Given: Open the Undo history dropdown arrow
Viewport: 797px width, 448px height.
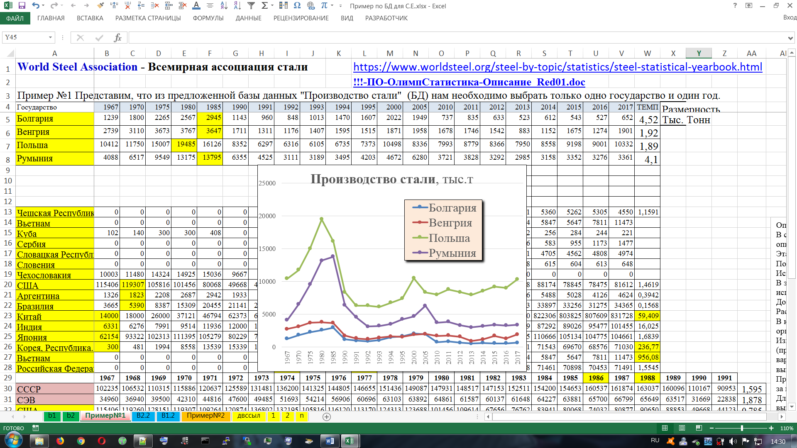Looking at the screenshot, I should coord(44,6).
